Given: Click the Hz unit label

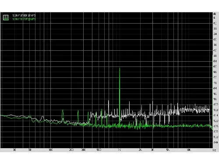Looking at the screenshot, I should [x=214, y=150].
